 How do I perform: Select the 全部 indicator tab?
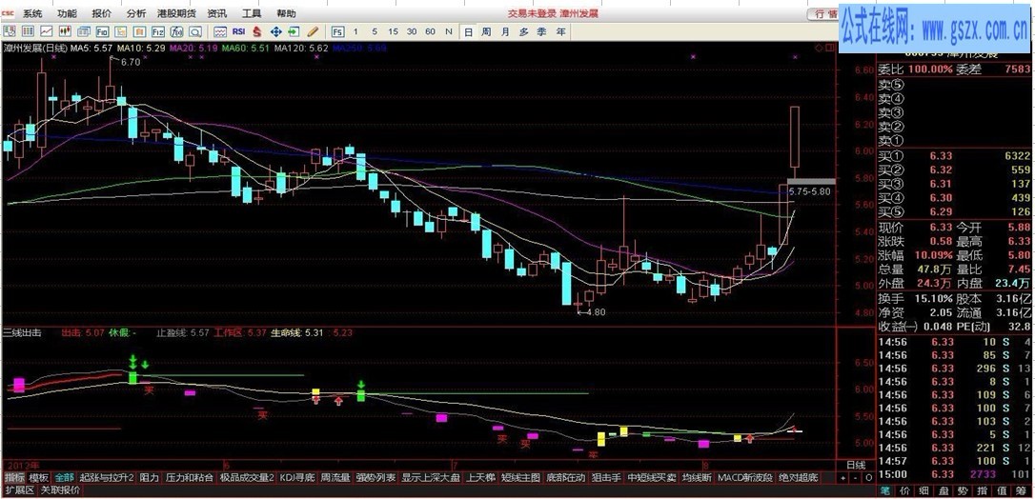coord(64,477)
